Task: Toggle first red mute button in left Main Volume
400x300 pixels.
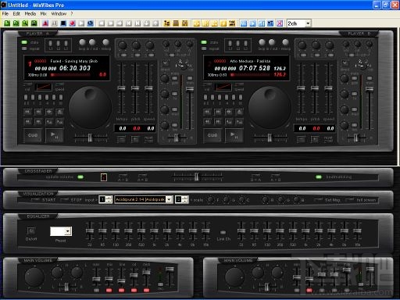Action: pos(109,290)
